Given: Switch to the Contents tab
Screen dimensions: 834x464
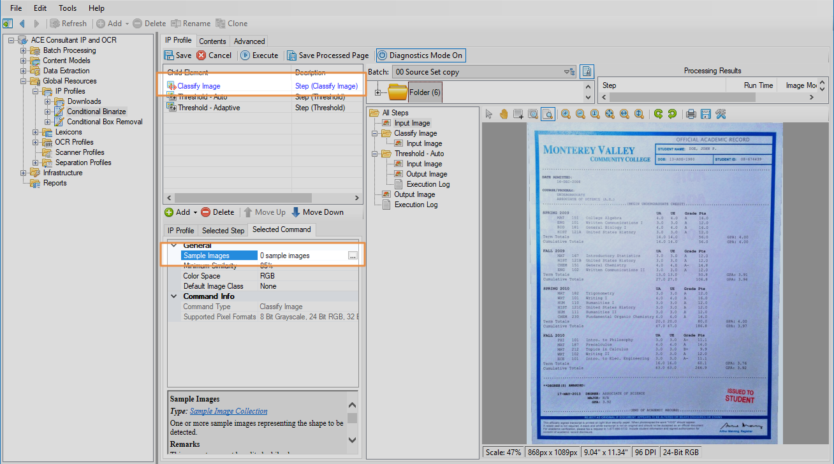Looking at the screenshot, I should click(213, 41).
